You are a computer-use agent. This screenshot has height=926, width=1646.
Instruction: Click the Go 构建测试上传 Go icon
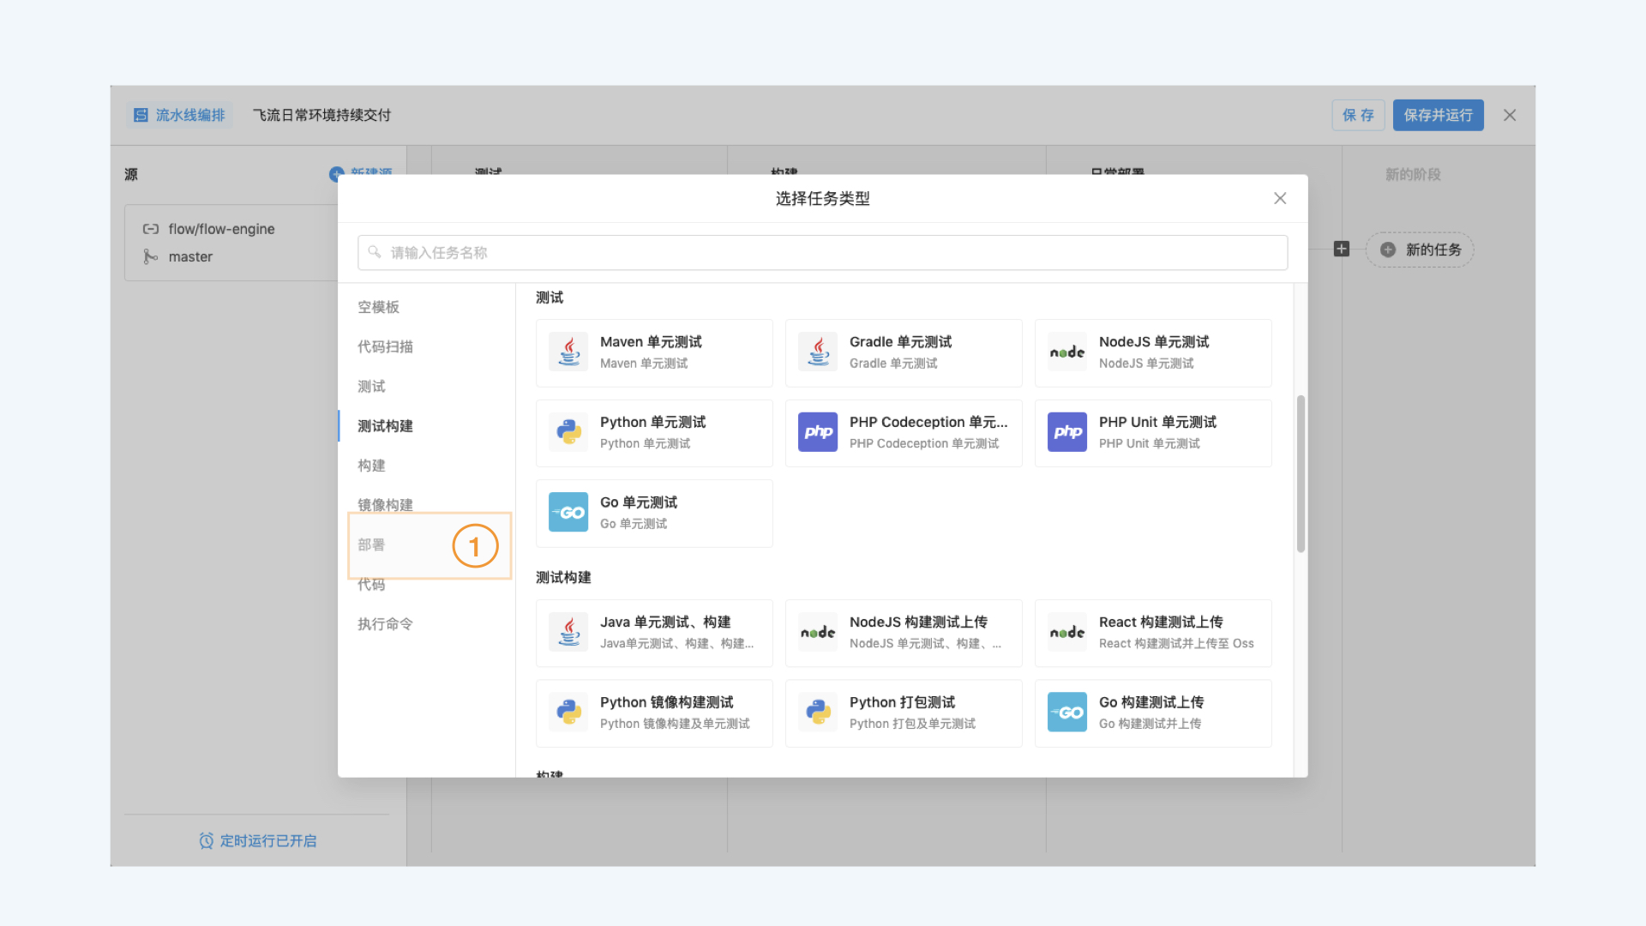pos(1067,712)
